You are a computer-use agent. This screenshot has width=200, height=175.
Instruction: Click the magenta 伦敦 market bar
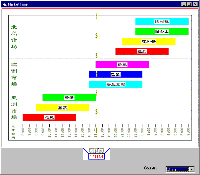pos(122,64)
